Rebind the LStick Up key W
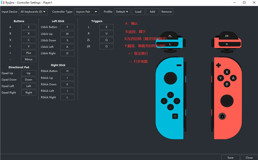Viewport: 258px width, 160px height. point(68,34)
